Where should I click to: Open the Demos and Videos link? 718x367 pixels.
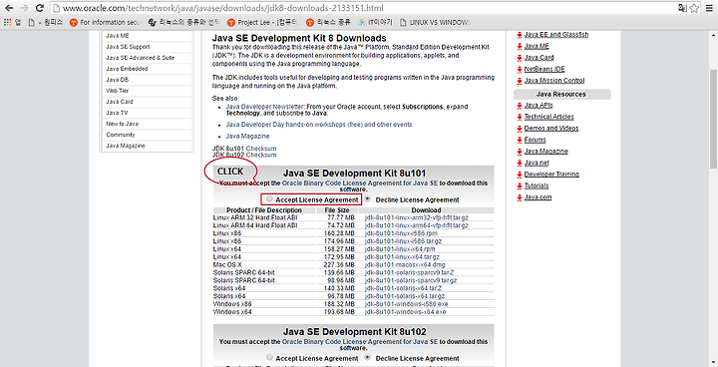tap(551, 129)
